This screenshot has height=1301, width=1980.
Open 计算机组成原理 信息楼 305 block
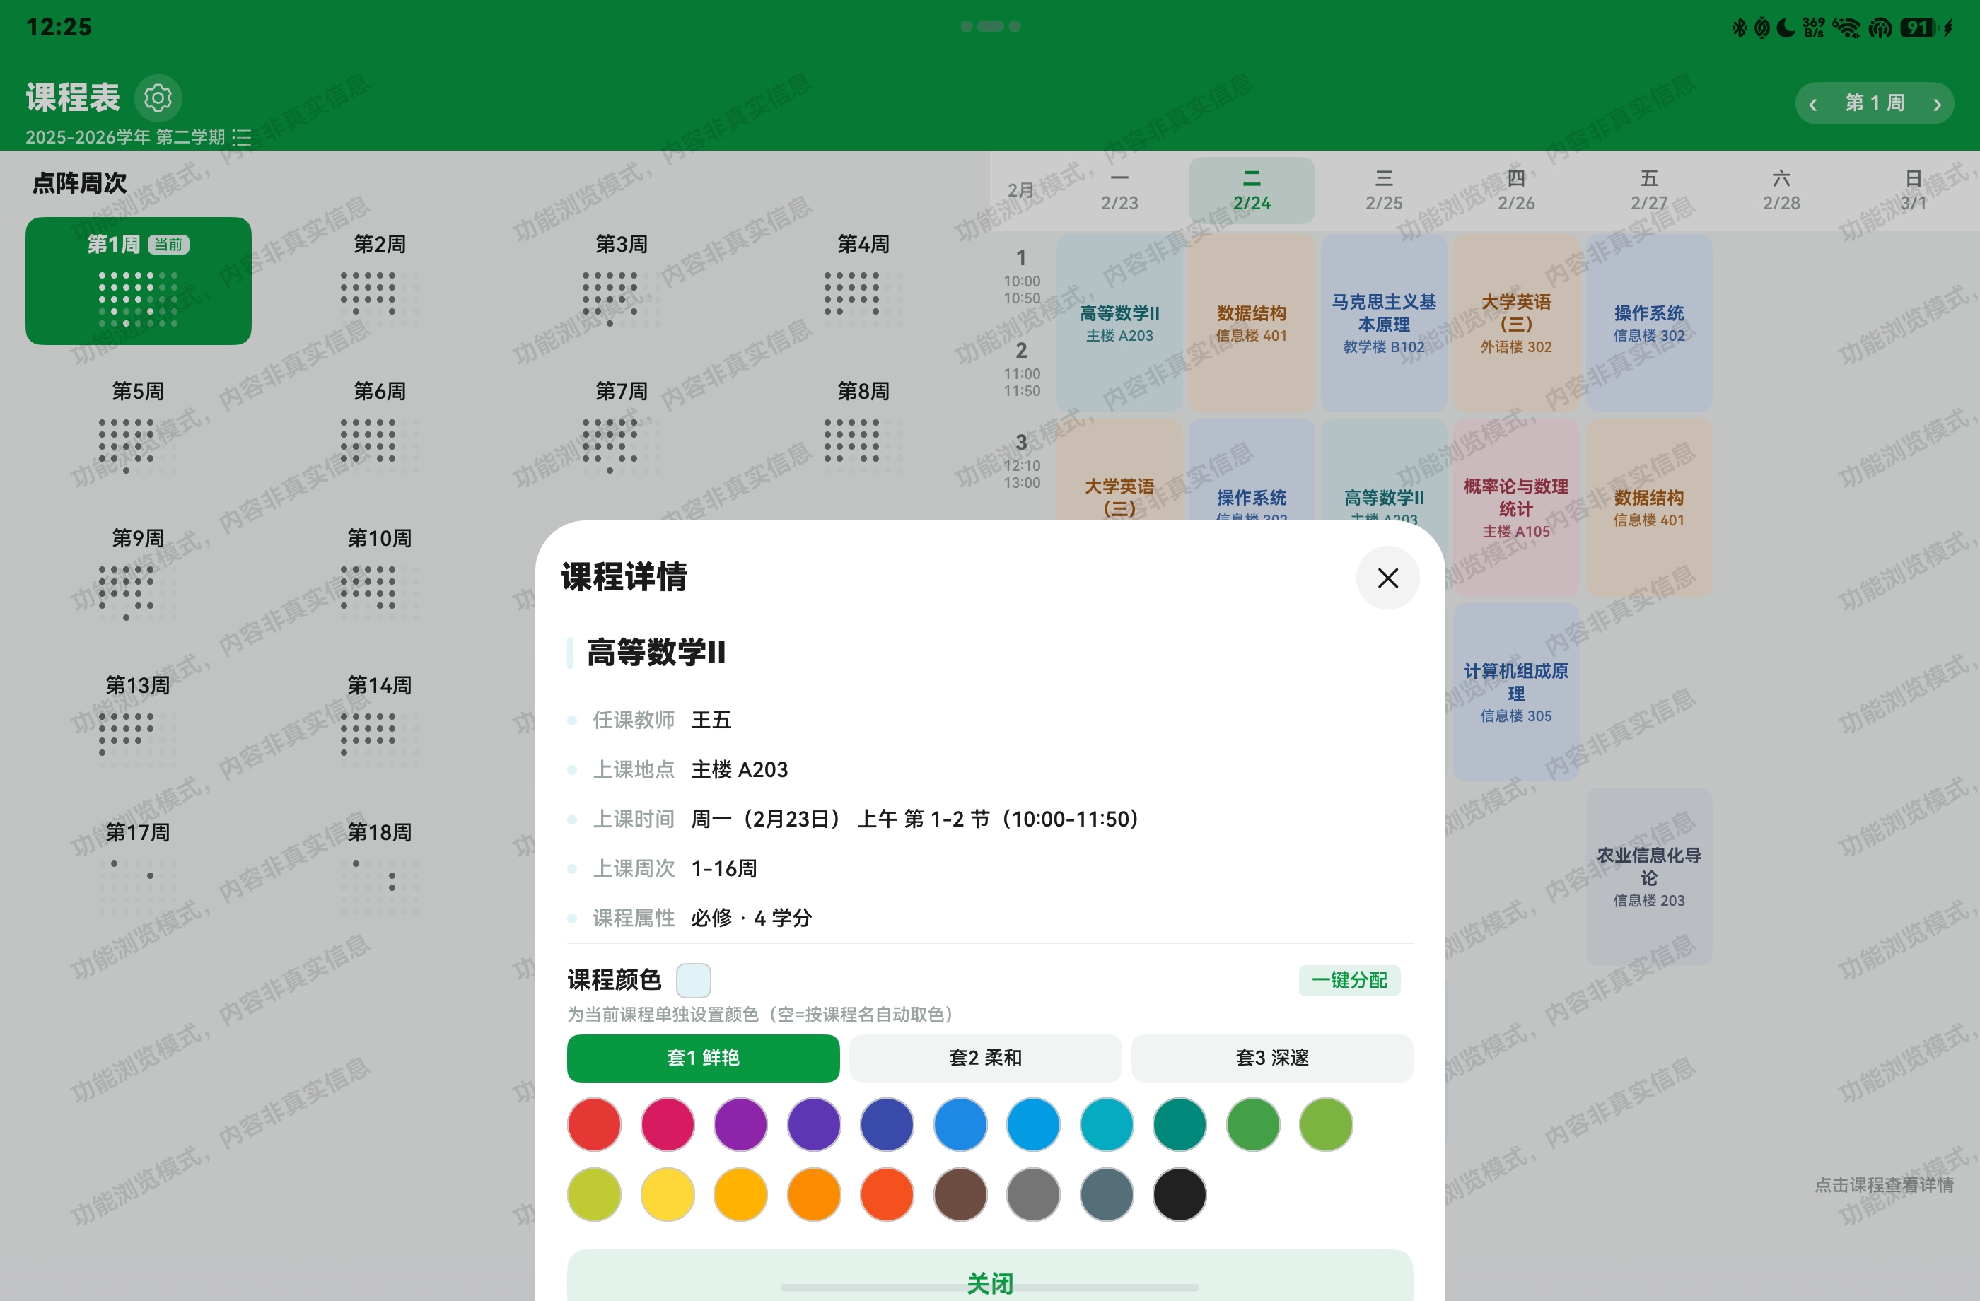click(x=1516, y=692)
